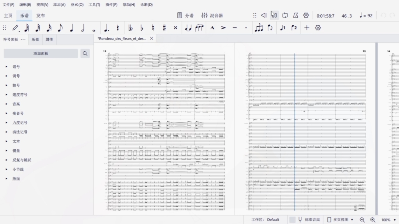Switch to voice 1
This screenshot has width=399, height=224.
(283, 28)
